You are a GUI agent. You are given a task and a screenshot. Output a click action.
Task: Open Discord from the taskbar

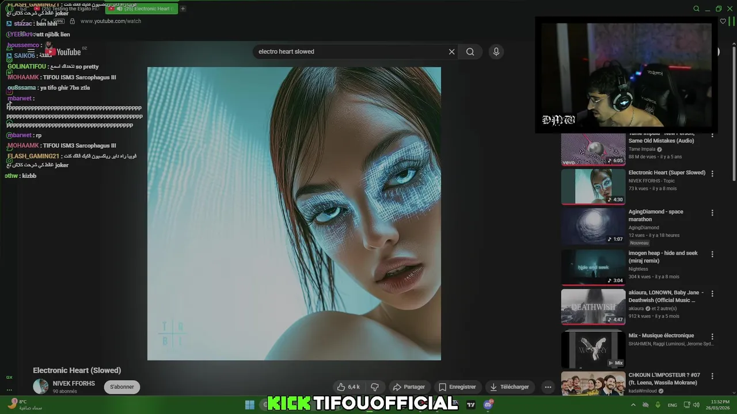point(489,405)
